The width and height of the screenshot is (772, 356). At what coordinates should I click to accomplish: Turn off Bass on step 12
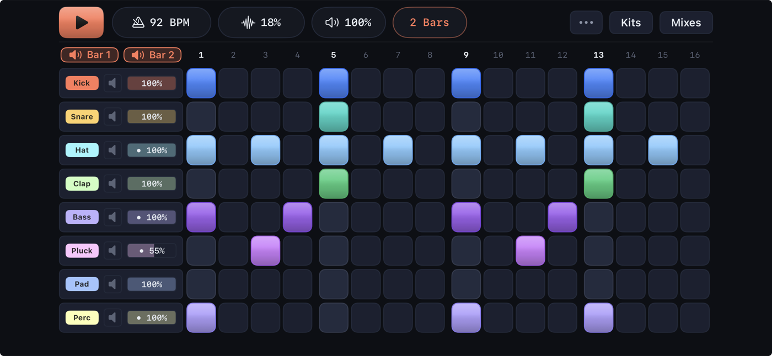pos(562,217)
